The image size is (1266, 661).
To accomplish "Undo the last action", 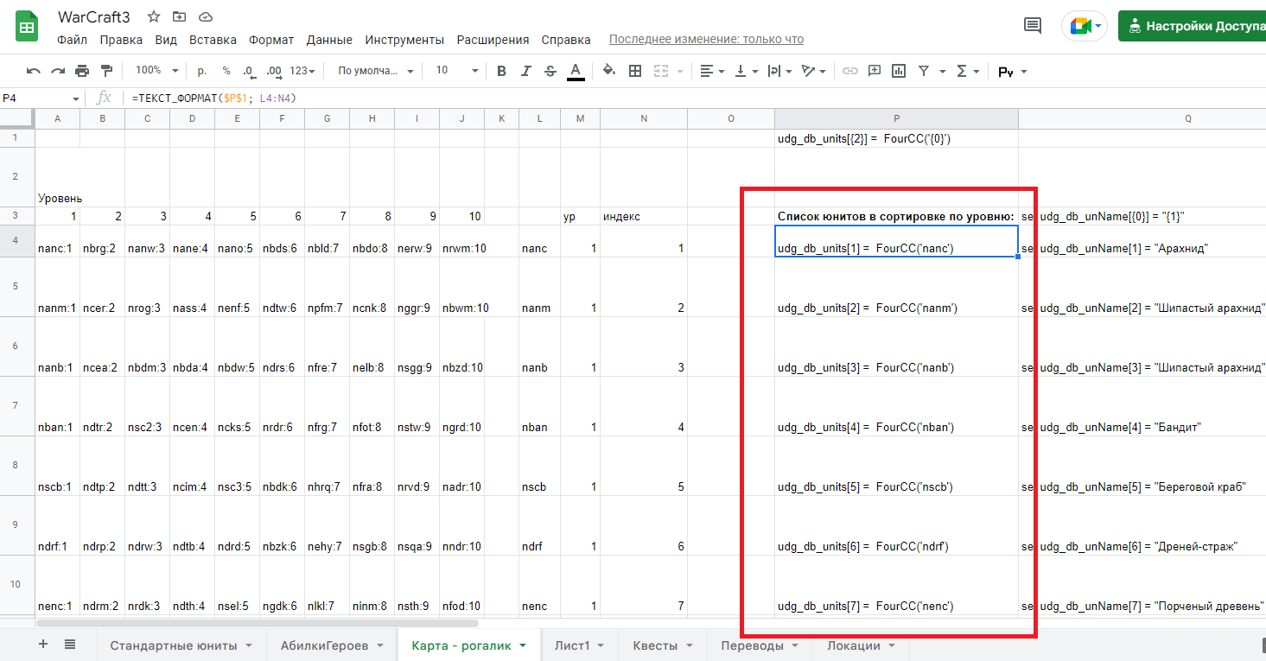I will (34, 71).
